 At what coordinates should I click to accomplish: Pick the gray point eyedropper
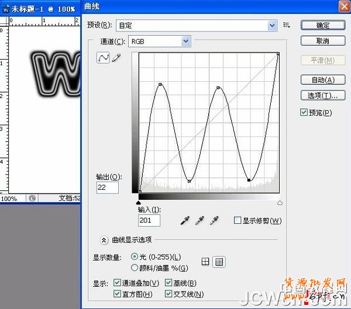[x=199, y=220]
